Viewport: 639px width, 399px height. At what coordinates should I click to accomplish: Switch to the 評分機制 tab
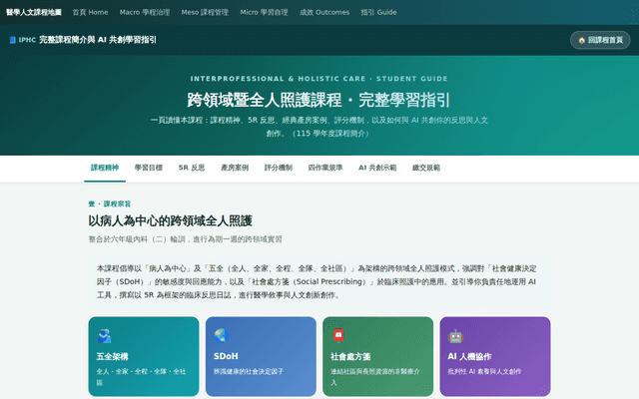[x=279, y=168]
